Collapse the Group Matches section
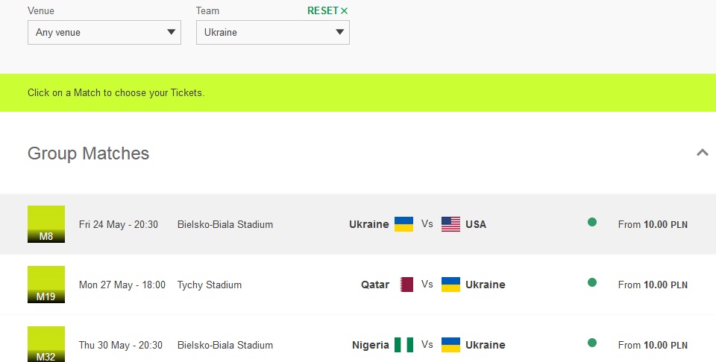Viewport: 716px width, 362px height. click(x=703, y=153)
